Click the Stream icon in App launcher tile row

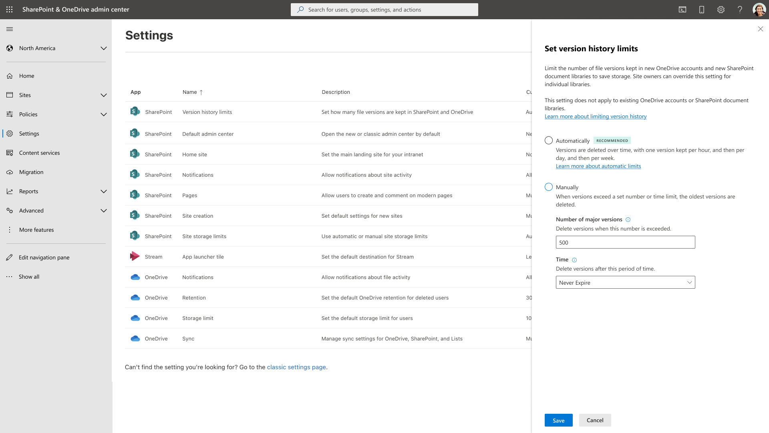pyautogui.click(x=135, y=256)
